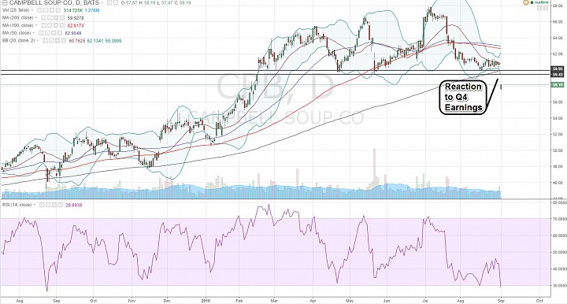567x304 pixels.
Task: Click the green 58.19 last price label
Action: (558, 84)
